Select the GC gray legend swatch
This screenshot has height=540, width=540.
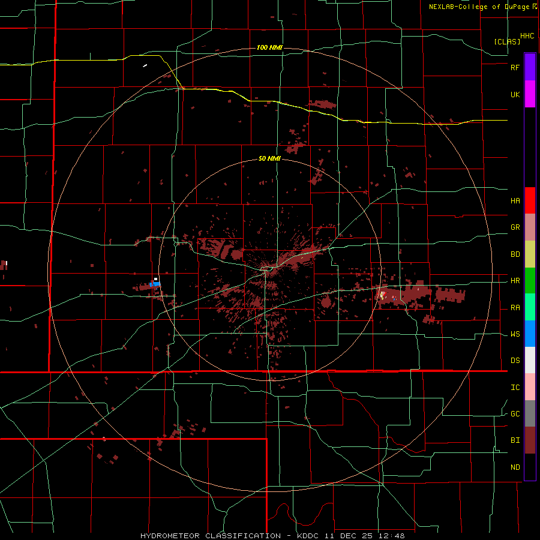pyautogui.click(x=530, y=413)
